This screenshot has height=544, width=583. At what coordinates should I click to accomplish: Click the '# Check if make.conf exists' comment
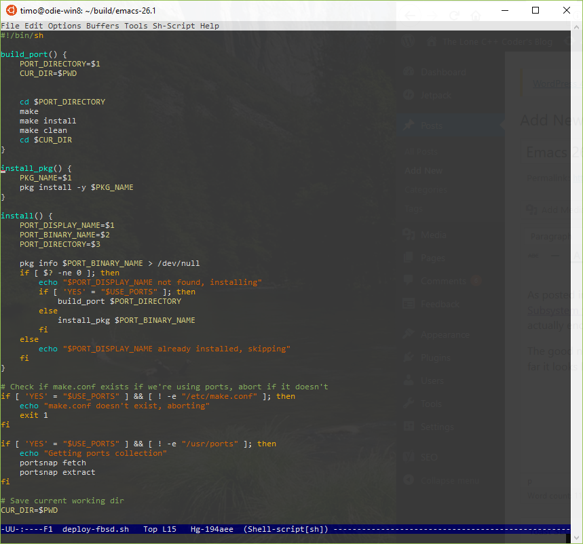[164, 387]
